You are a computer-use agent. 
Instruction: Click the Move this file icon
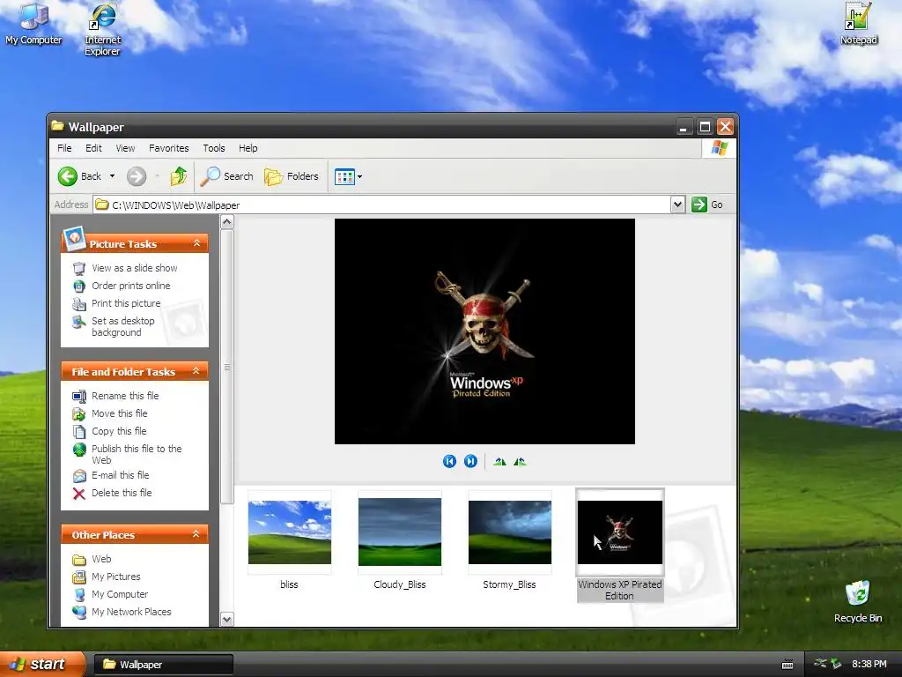click(x=78, y=414)
